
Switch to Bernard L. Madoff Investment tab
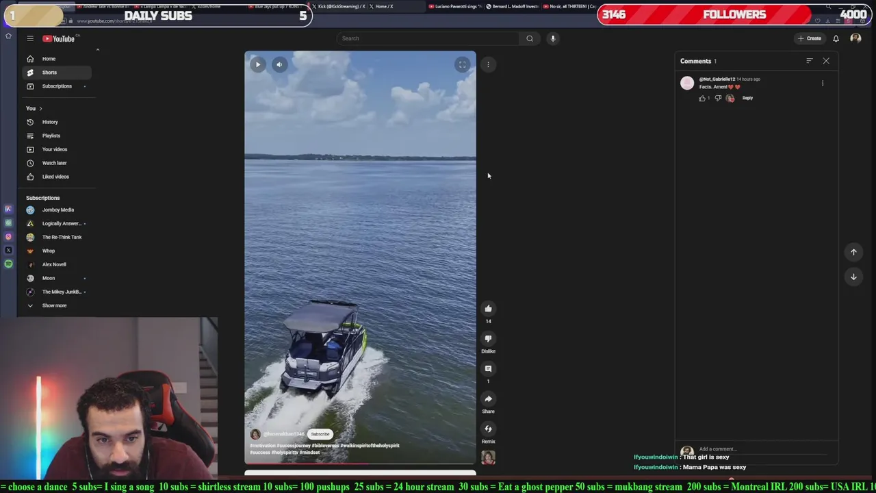click(x=512, y=6)
